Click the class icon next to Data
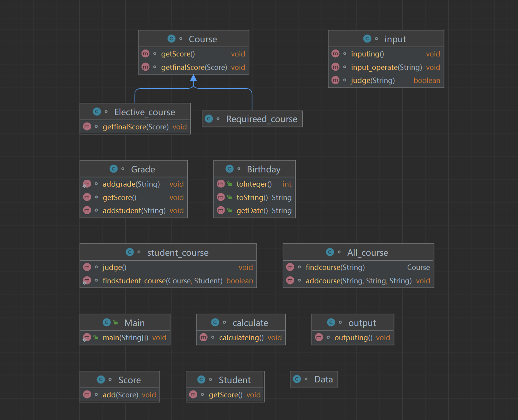Viewport: 518px width, 420px height. pyautogui.click(x=297, y=379)
